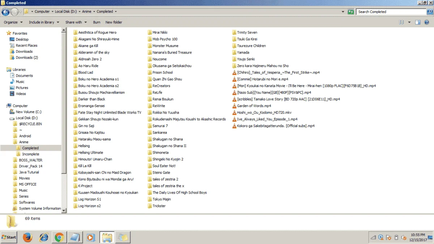Open Desktop under Favorites
The height and width of the screenshot is (244, 434).
tap(22, 39)
